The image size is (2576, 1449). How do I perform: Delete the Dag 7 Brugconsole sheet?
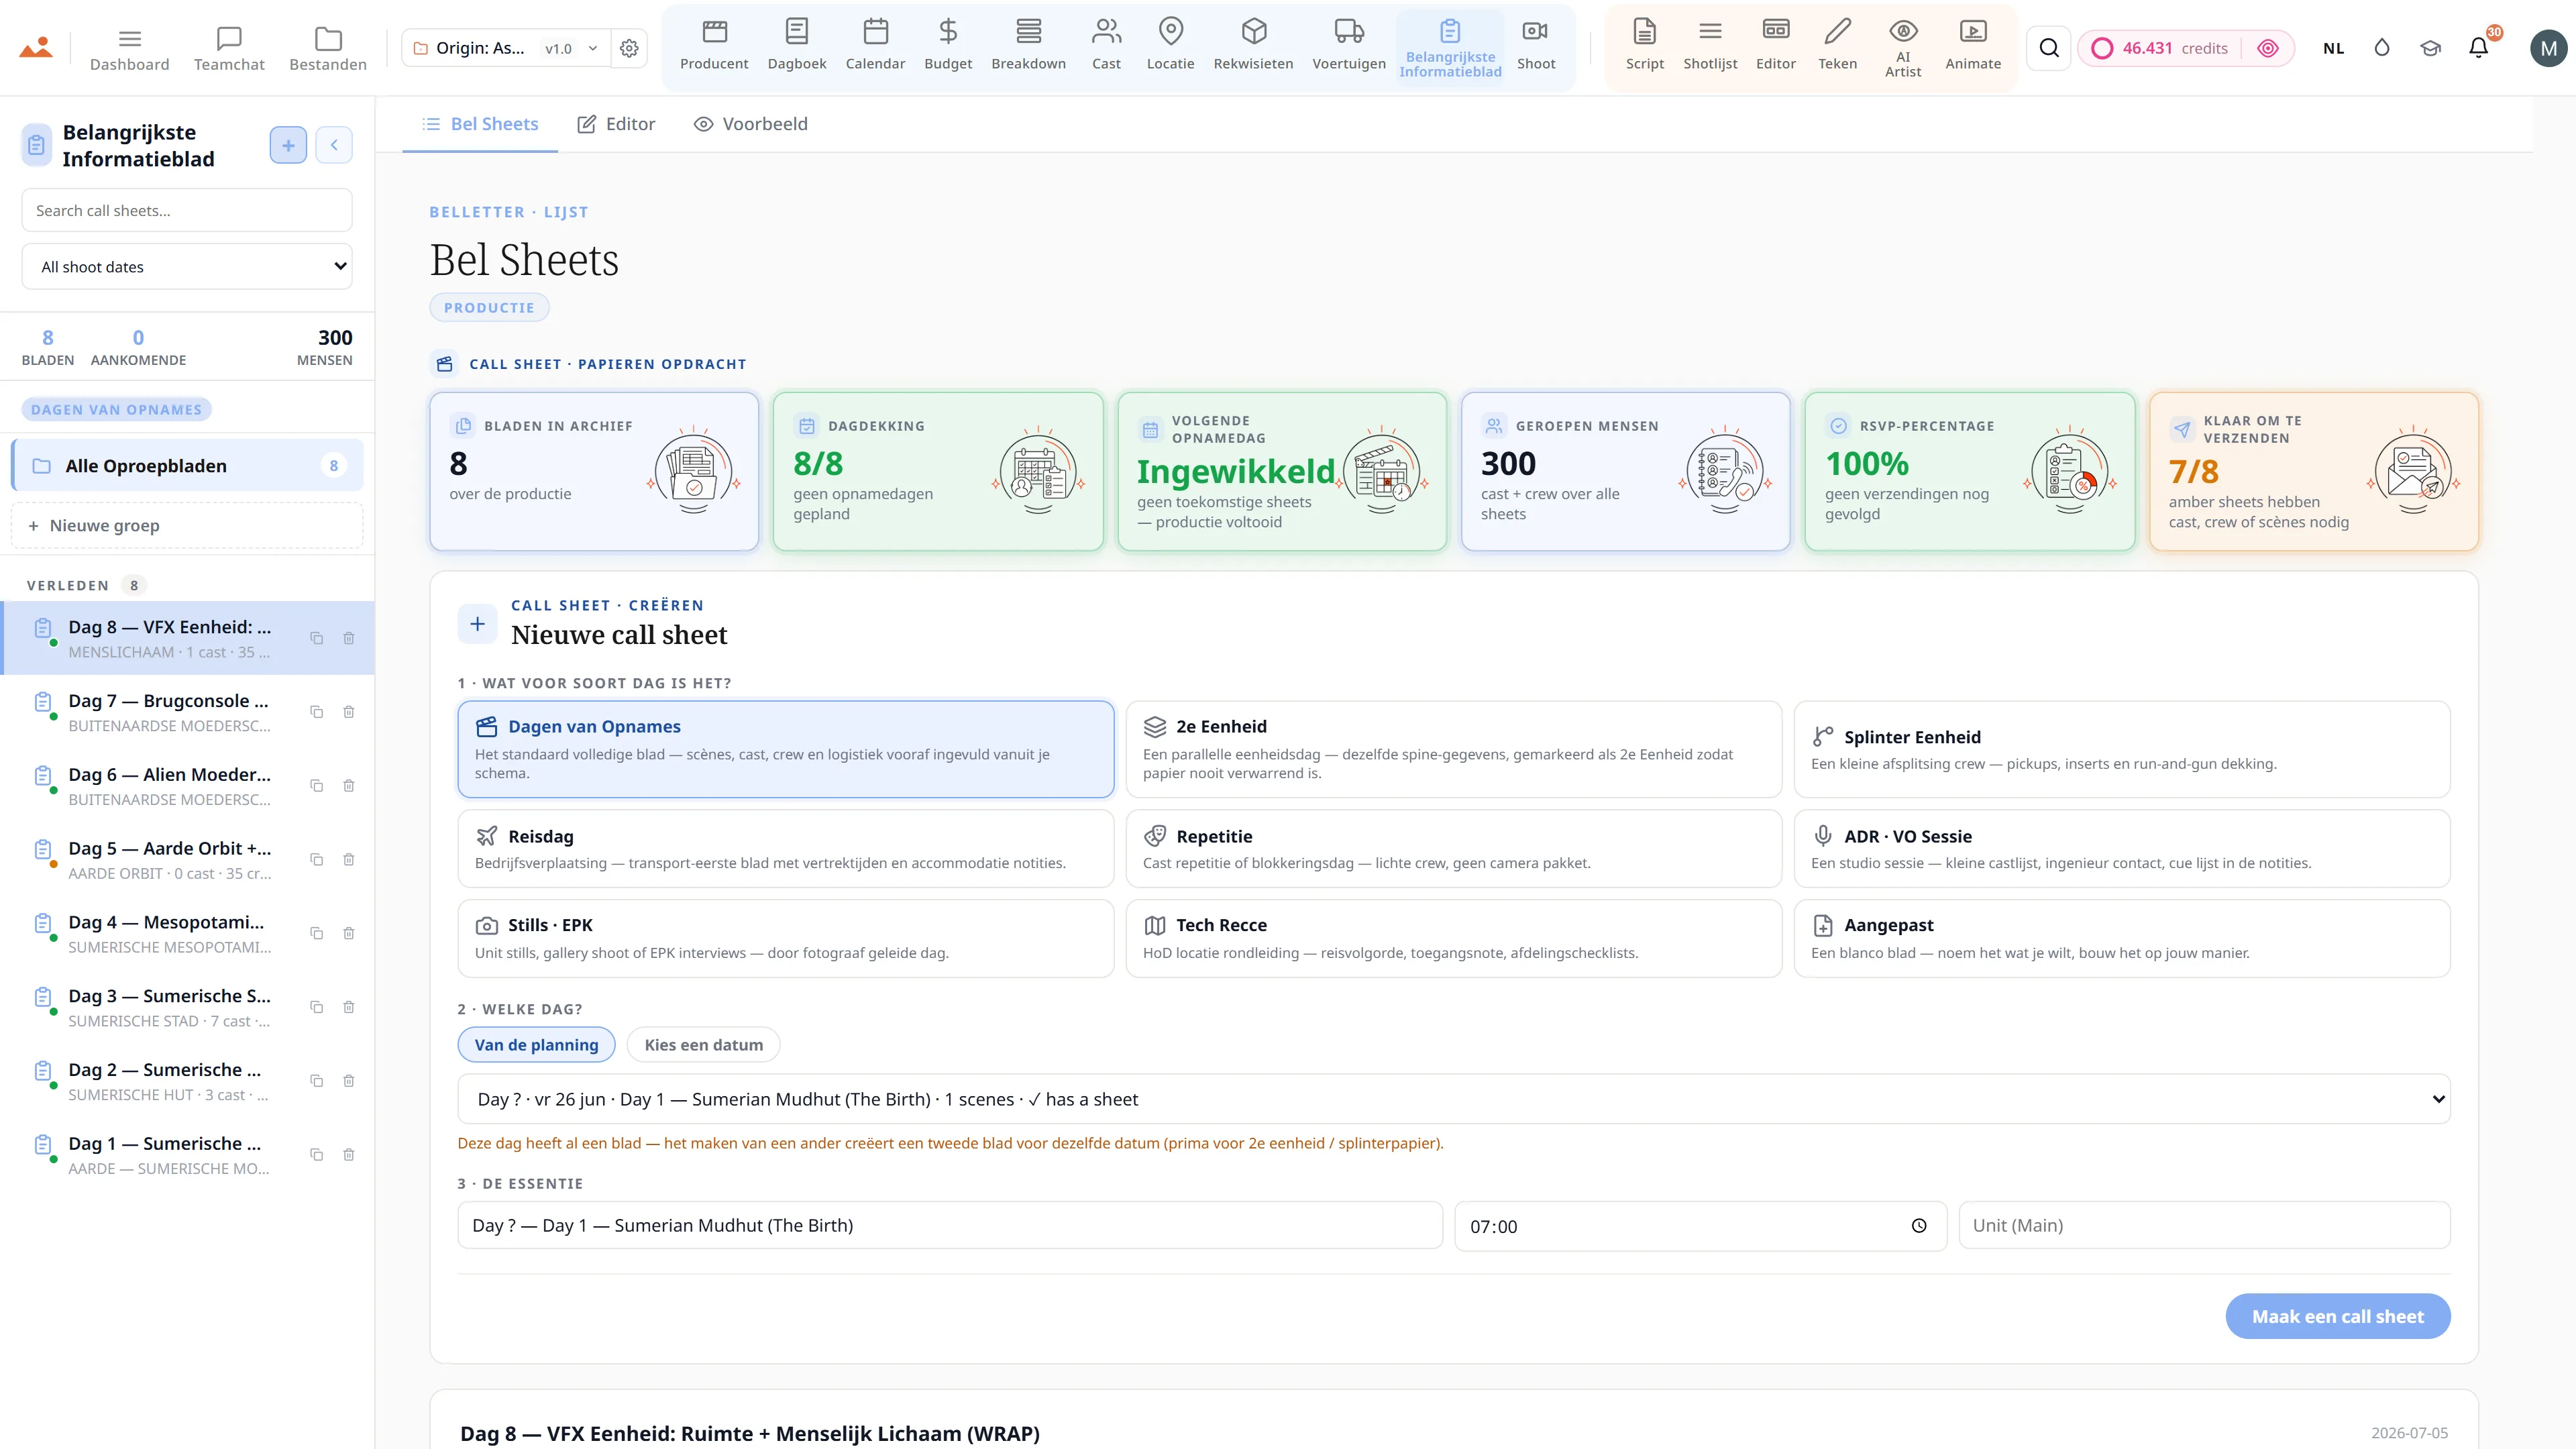point(349,712)
